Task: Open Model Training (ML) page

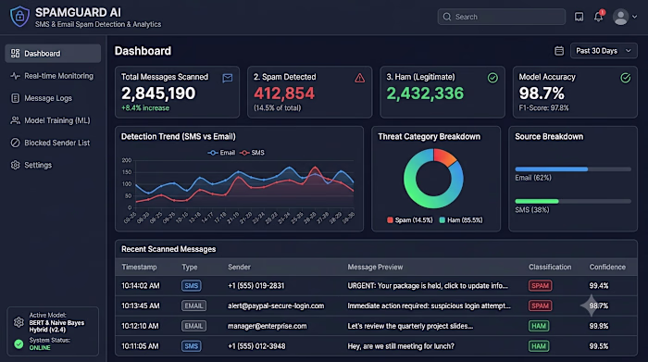Action: 53,120
